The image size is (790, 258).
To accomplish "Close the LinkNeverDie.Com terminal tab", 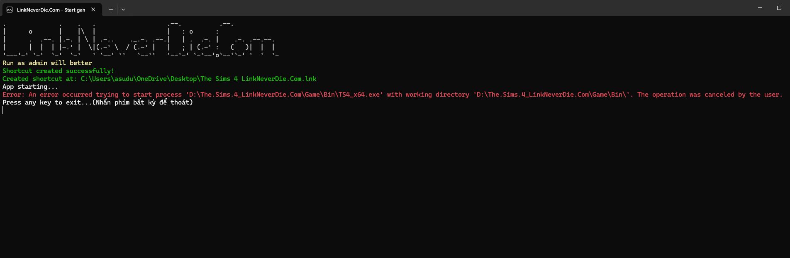I will tap(93, 10).
